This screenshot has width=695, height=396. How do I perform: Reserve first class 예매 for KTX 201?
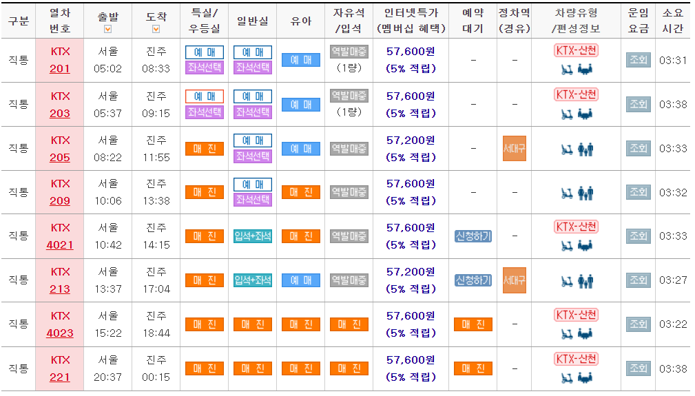(x=205, y=52)
